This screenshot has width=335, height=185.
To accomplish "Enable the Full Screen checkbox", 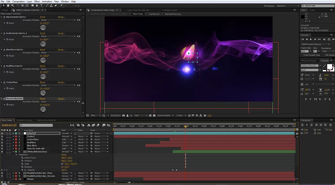I will pyautogui.click(x=324, y=55).
